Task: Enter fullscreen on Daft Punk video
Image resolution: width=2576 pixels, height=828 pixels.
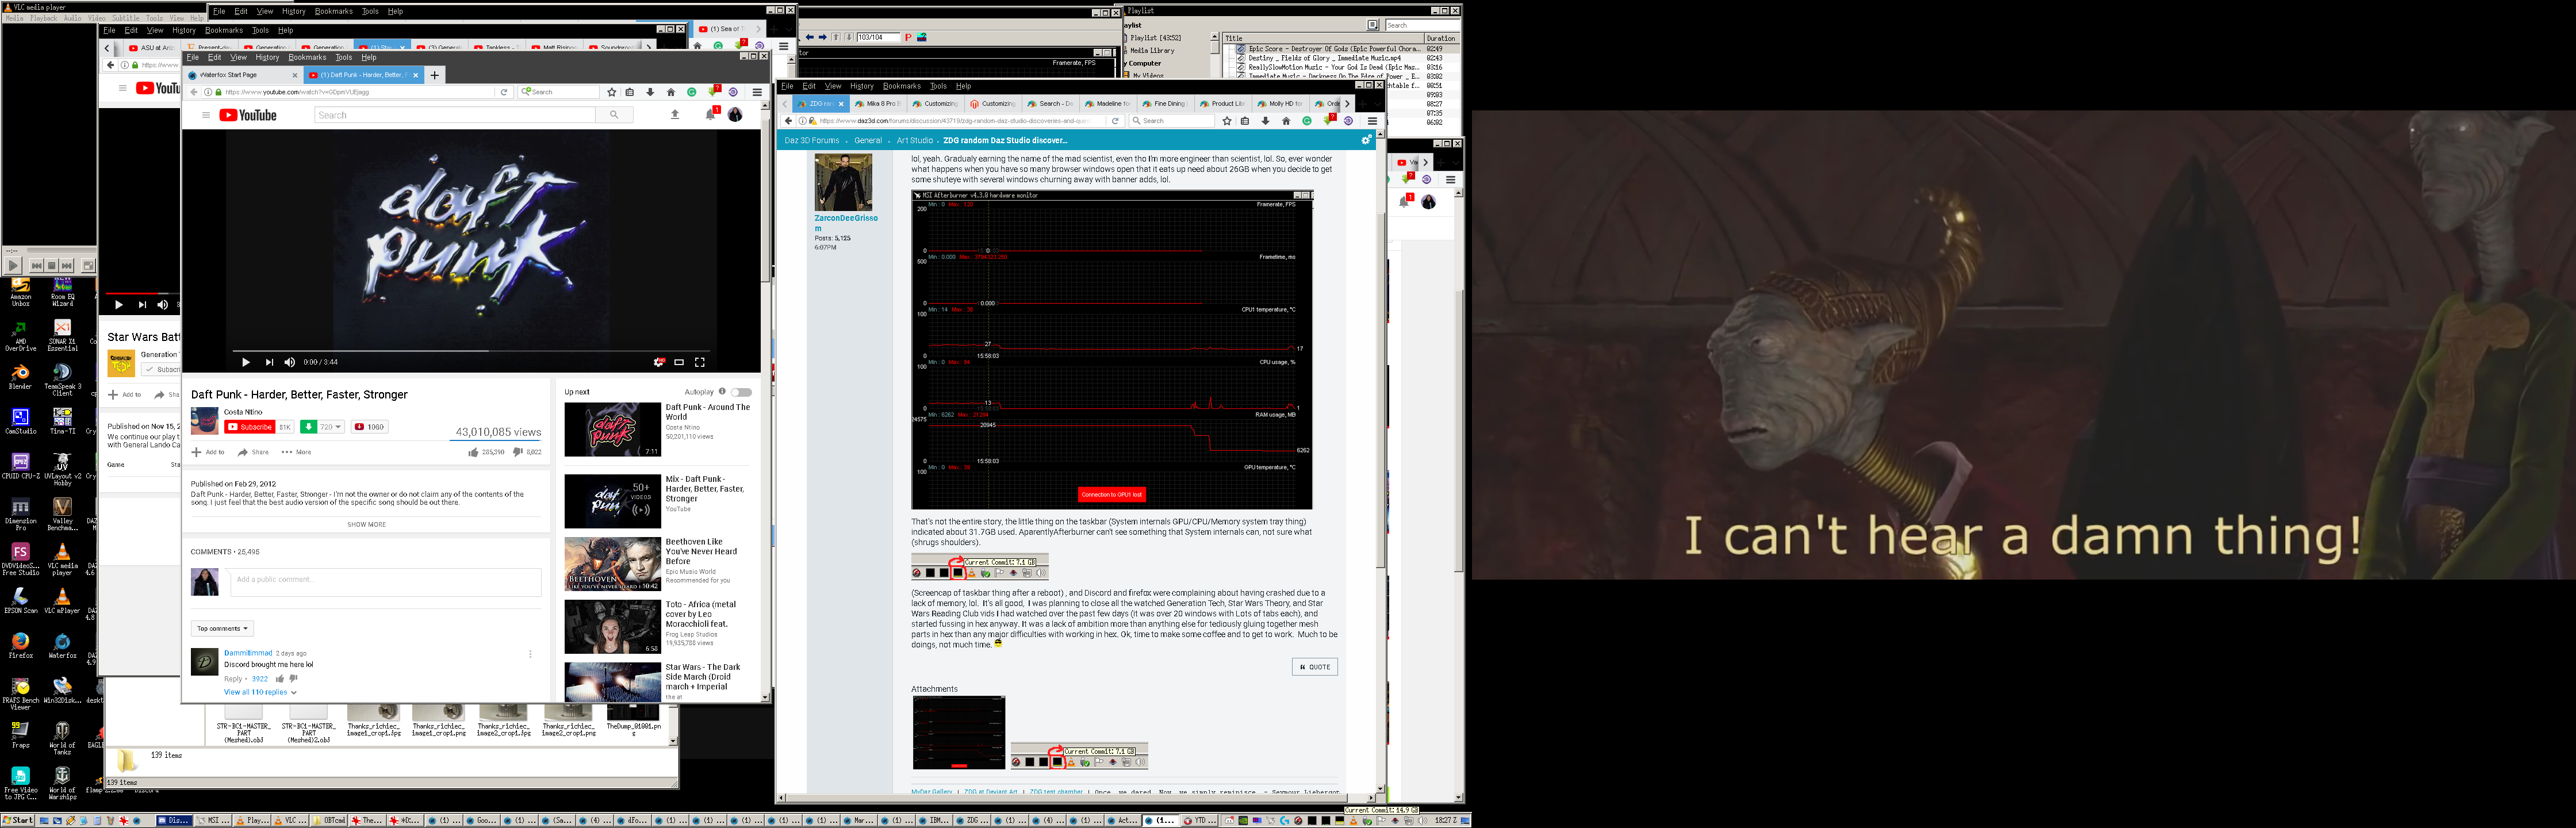Action: (x=700, y=362)
